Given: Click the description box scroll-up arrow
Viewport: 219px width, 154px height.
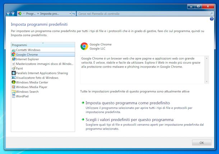Looking at the screenshot, I should pyautogui.click(x=206, y=58).
